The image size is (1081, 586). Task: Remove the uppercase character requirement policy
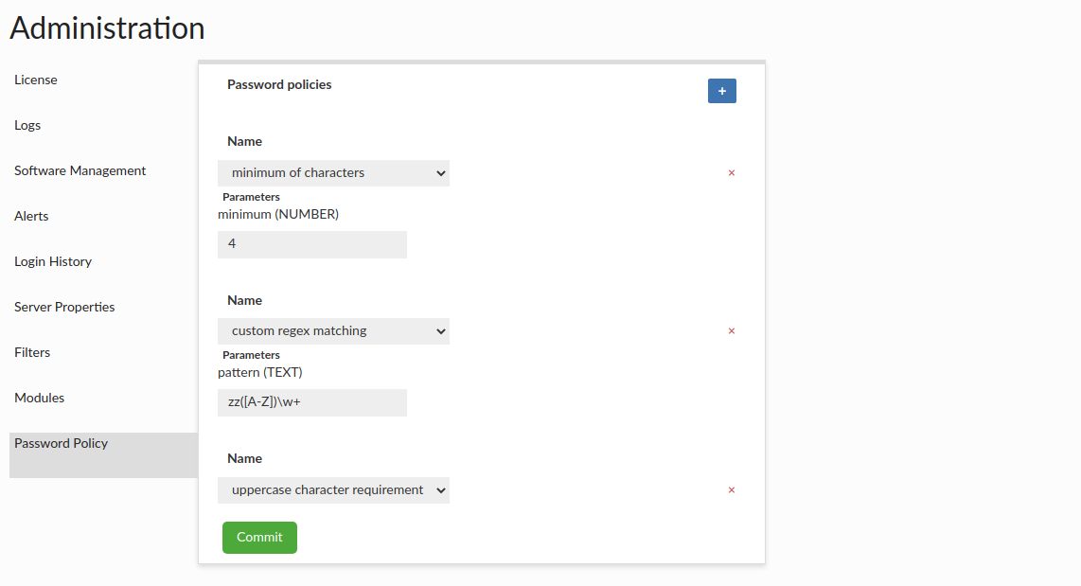731,490
